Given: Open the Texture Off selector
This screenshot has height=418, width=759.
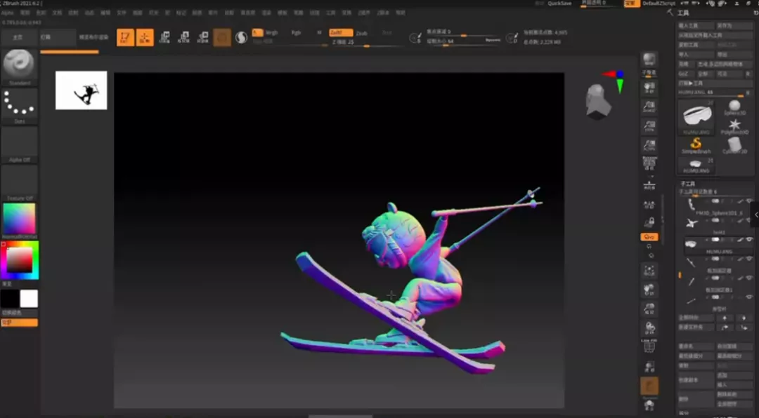Looking at the screenshot, I should [20, 182].
